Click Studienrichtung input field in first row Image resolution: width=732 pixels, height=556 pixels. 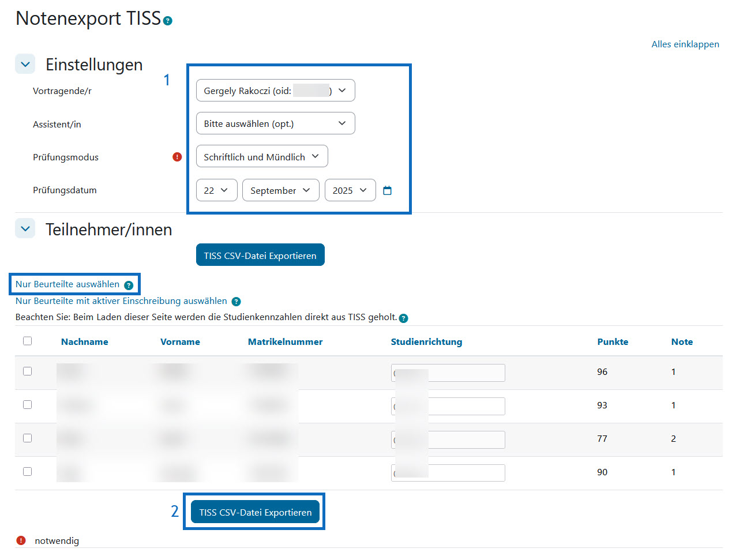pyautogui.click(x=466, y=373)
